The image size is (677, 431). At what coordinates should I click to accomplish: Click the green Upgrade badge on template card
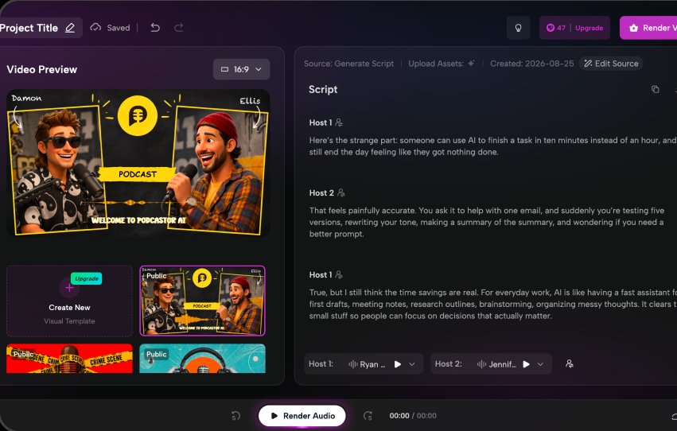click(87, 278)
